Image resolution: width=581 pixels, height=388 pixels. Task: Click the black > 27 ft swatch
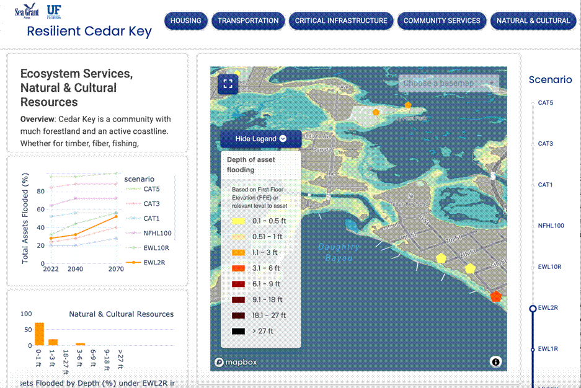coord(238,332)
